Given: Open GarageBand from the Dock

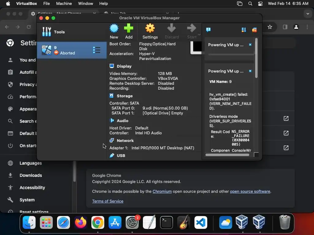Looking at the screenshot, I should click(183, 222).
